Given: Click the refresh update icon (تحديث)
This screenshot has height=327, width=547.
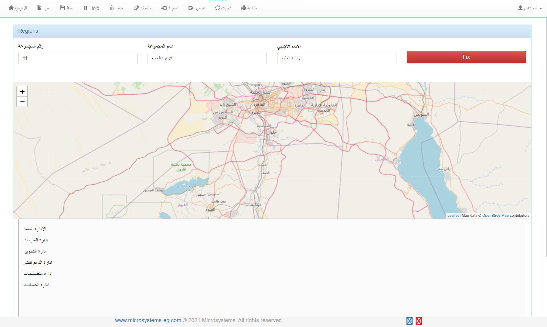Looking at the screenshot, I should pyautogui.click(x=218, y=8).
